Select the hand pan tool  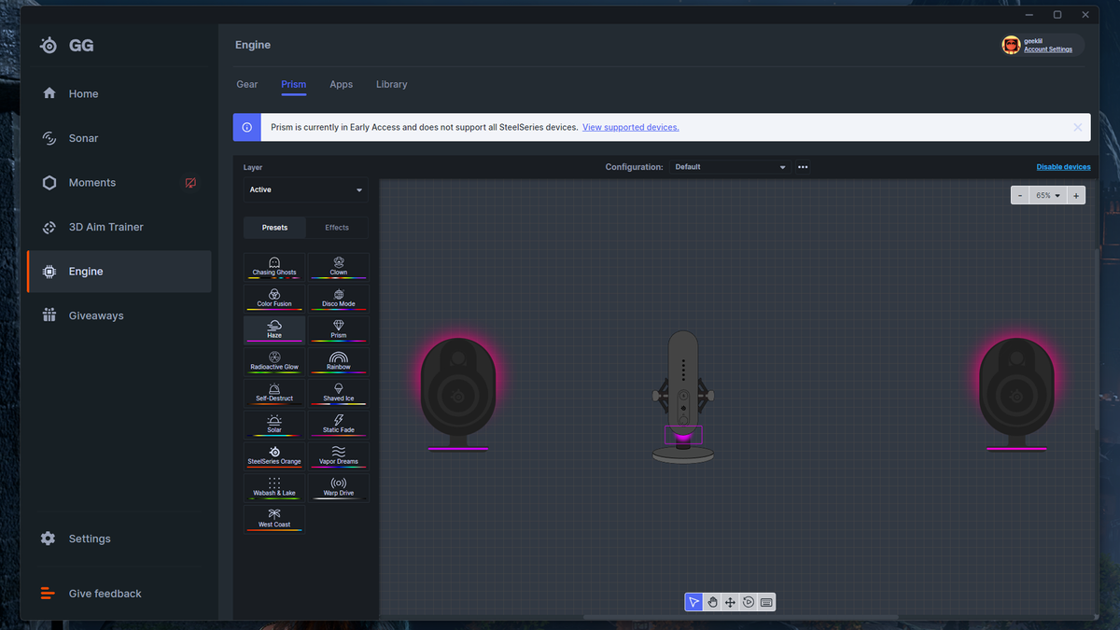click(712, 602)
